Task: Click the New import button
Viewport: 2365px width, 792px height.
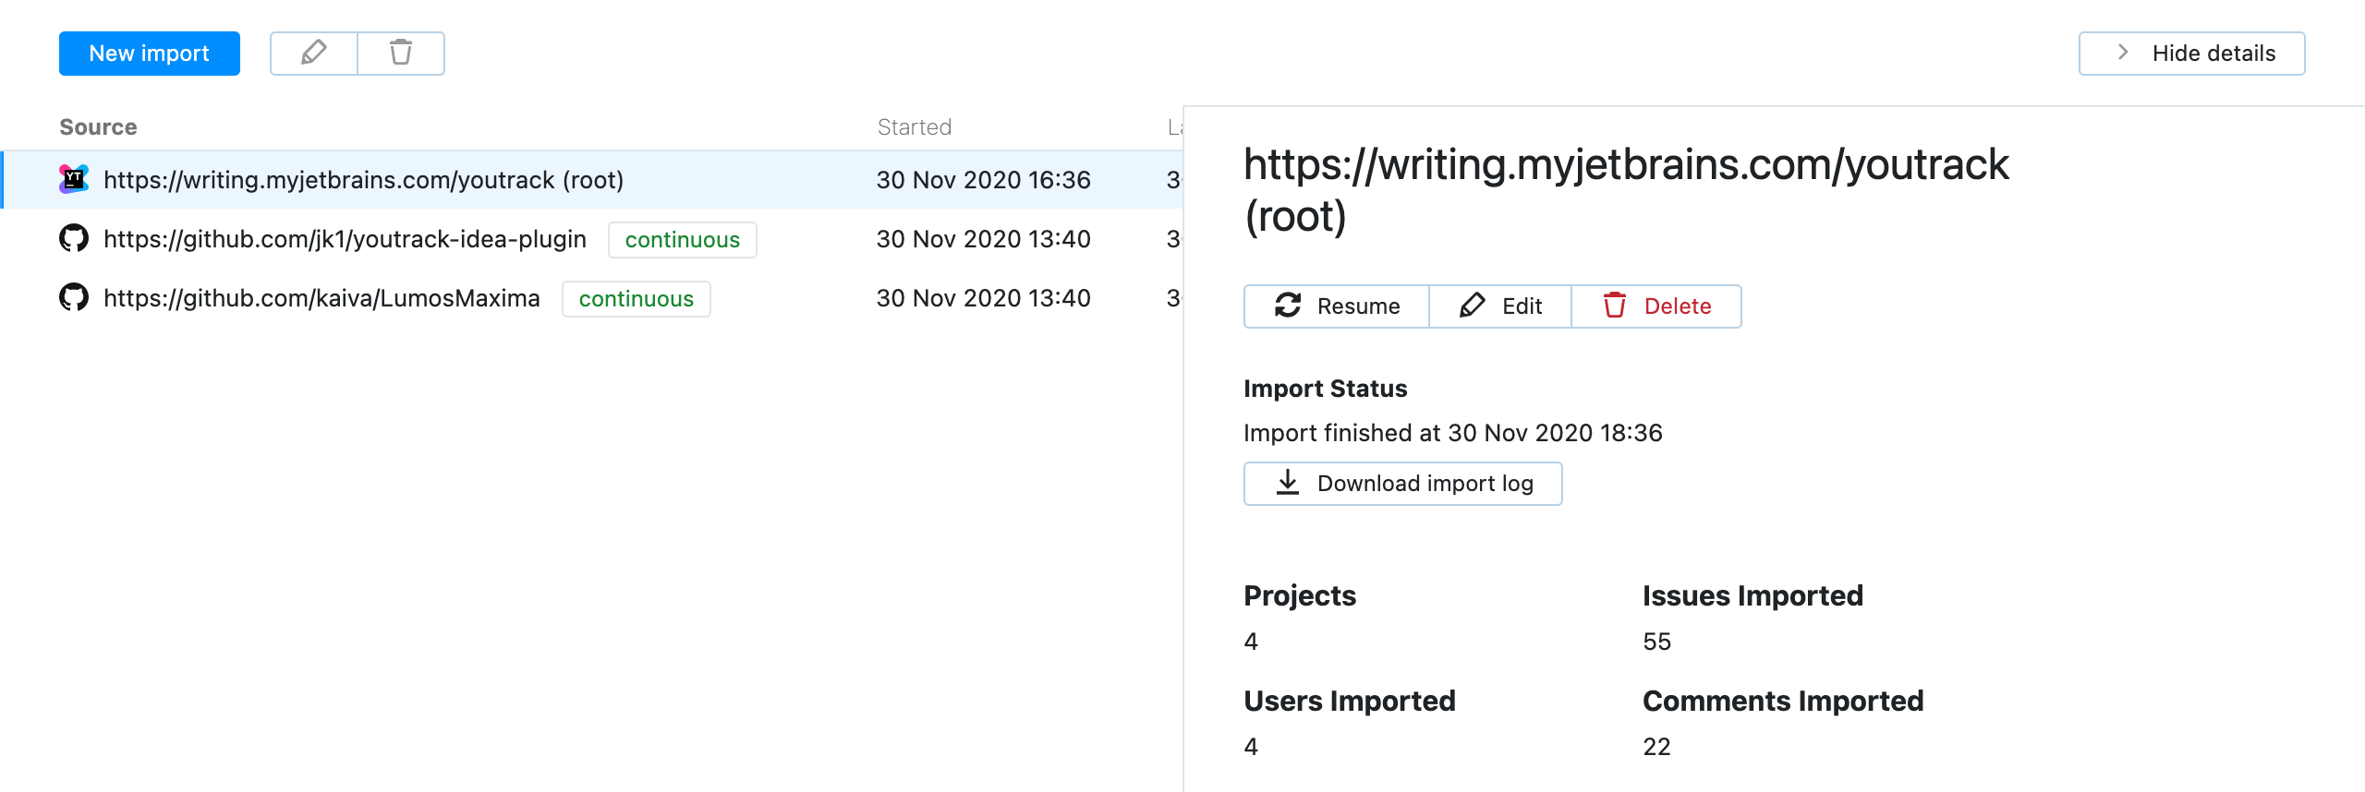Action: (150, 54)
